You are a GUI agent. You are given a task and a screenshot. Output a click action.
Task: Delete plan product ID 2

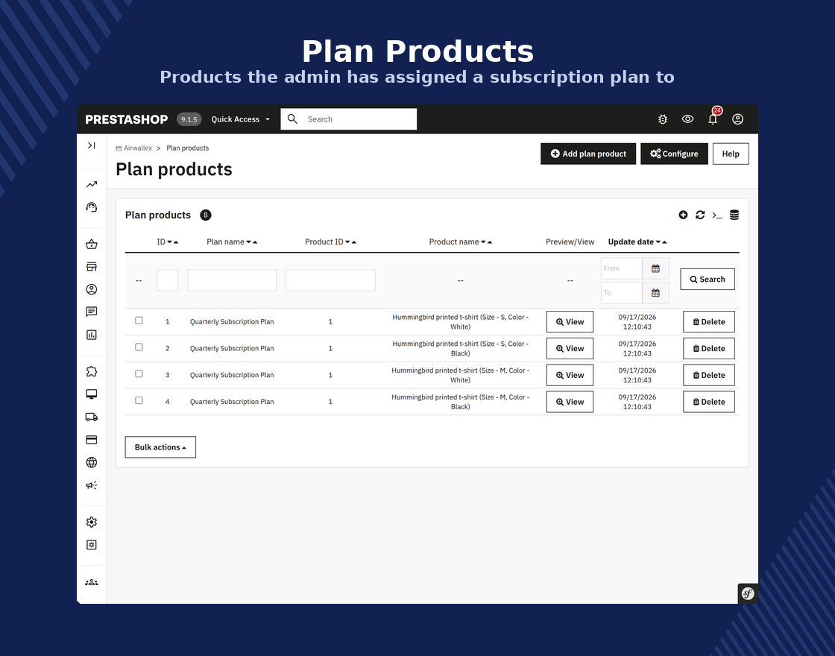point(709,348)
